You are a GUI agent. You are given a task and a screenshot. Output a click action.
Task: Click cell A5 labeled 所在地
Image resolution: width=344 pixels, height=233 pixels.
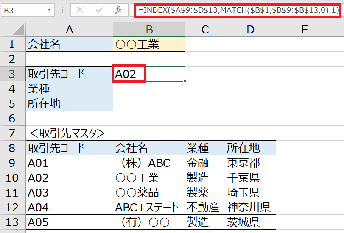coord(69,103)
